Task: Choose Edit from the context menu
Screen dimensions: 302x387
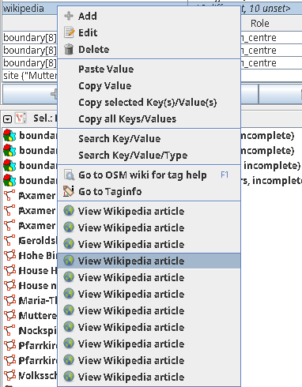Action: [149, 32]
